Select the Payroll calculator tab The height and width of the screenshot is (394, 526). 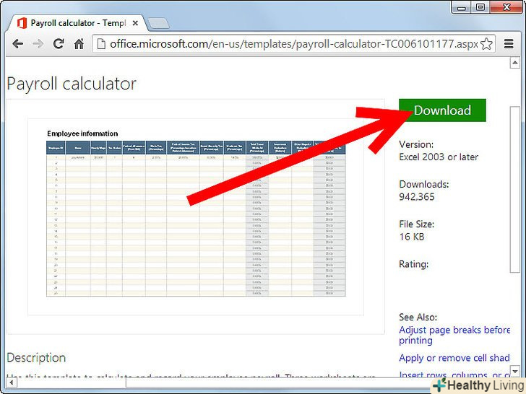78,23
